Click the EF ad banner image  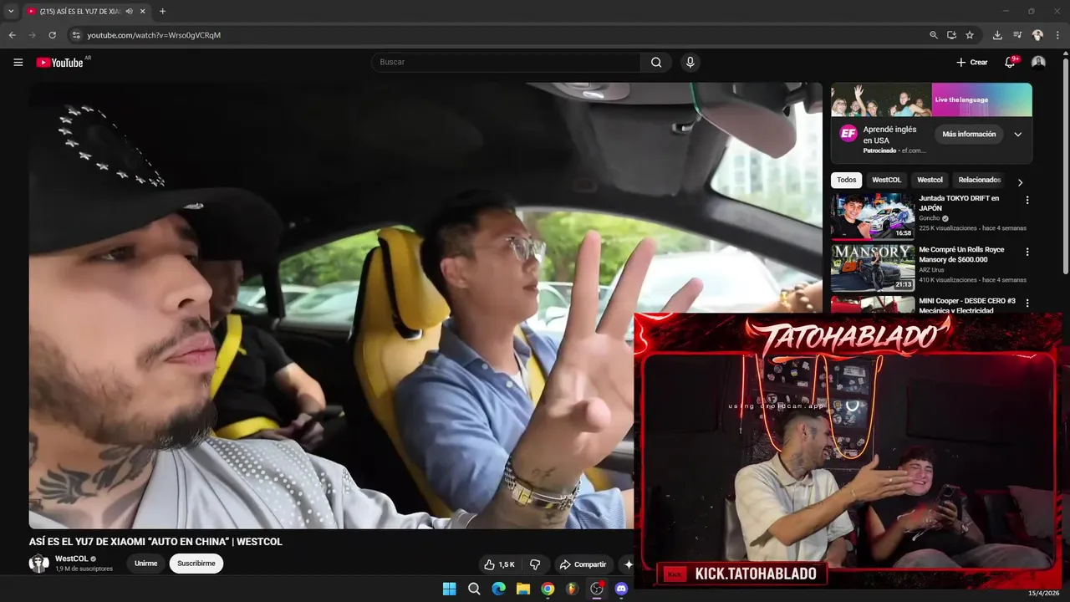click(931, 99)
